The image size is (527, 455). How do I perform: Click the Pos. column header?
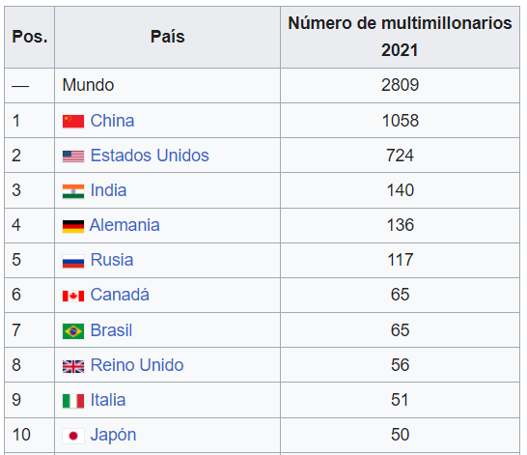coord(30,37)
